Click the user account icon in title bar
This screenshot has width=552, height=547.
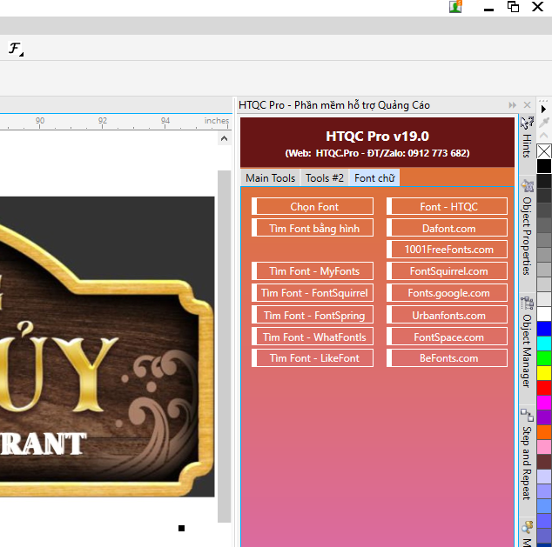coord(455,7)
